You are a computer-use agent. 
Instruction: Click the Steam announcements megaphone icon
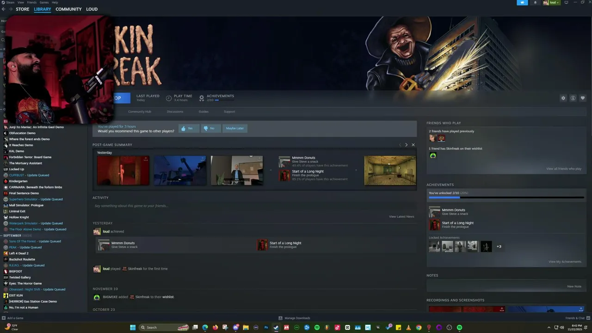(522, 2)
